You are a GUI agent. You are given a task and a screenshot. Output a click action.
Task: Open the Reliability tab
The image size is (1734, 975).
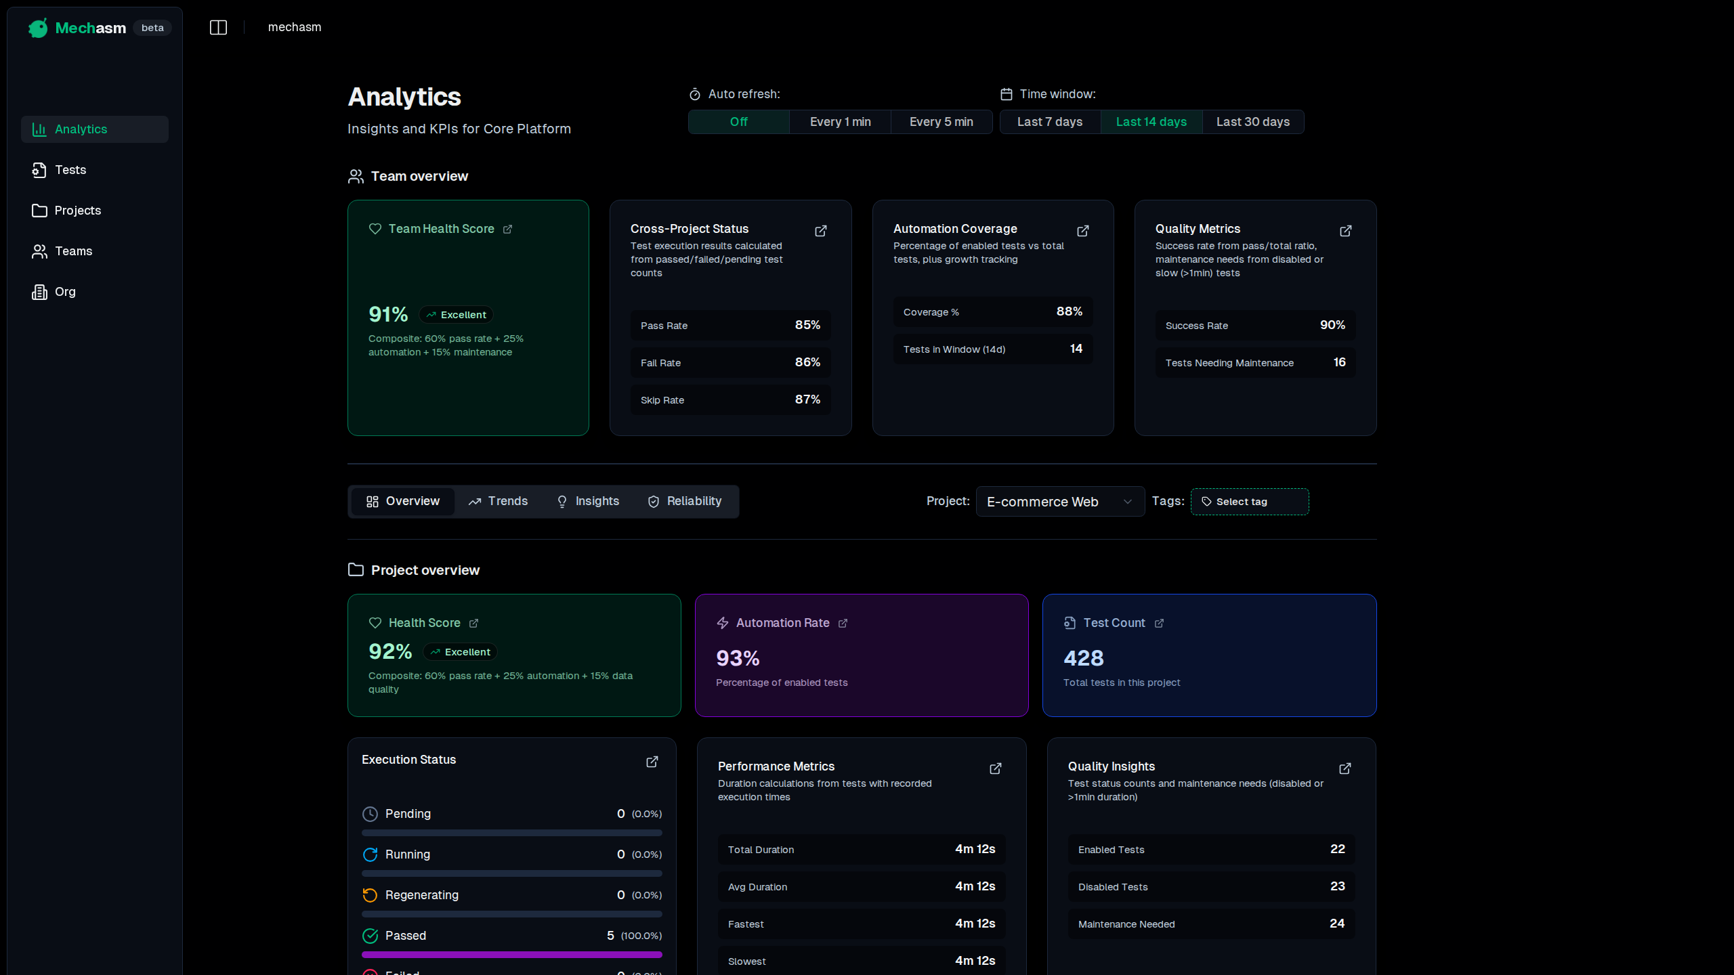pyautogui.click(x=685, y=501)
